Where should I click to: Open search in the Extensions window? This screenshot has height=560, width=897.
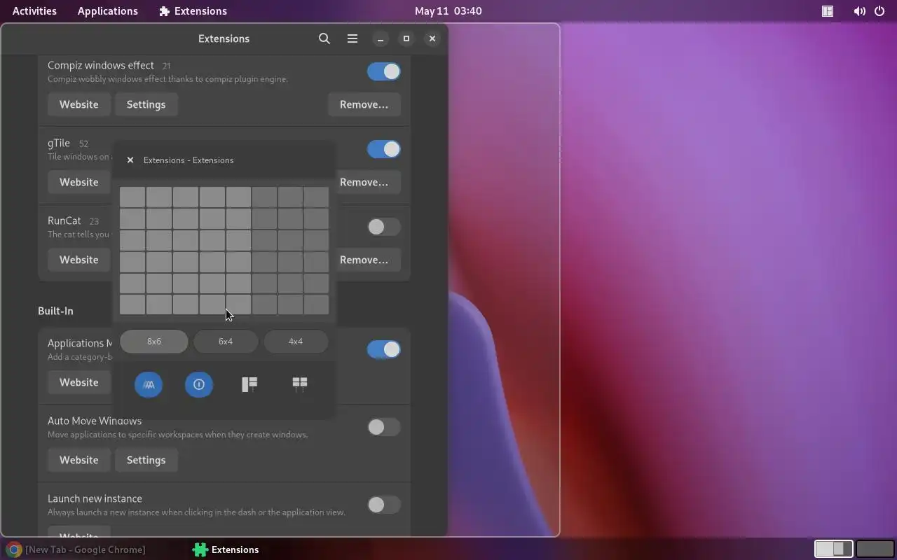[x=324, y=38]
